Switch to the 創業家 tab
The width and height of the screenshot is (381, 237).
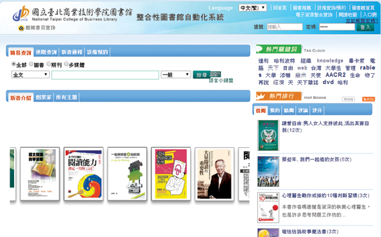pos(43,98)
